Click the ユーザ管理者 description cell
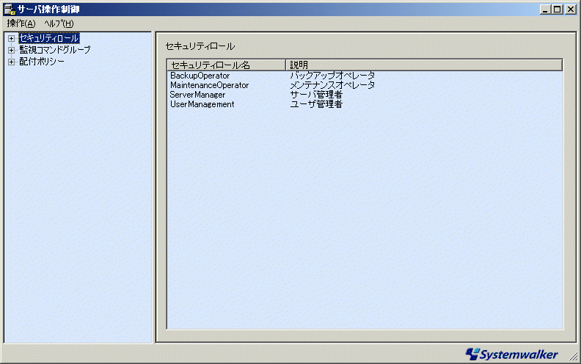This screenshot has height=364, width=581. 316,104
